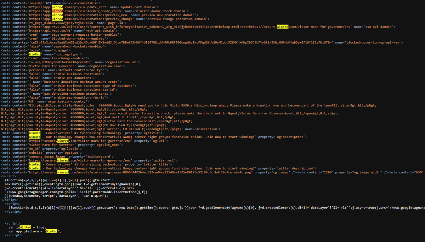
Task: Click the 'Florence, CO 81226' text
Action: 121,129
